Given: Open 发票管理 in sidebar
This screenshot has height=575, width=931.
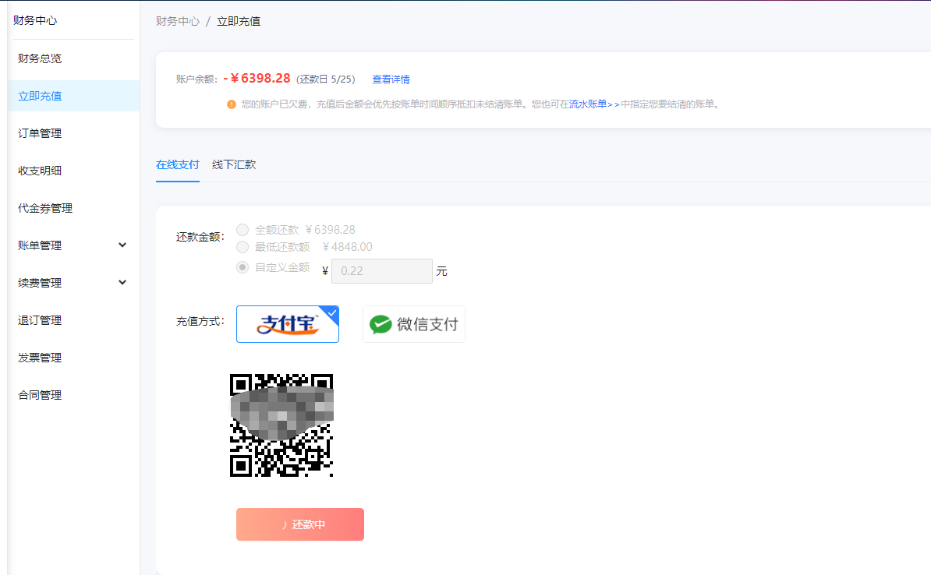Looking at the screenshot, I should coord(40,357).
